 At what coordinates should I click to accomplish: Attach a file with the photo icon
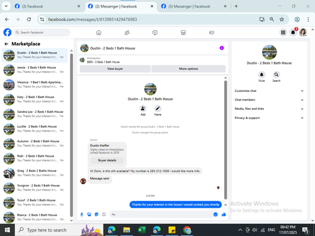(x=89, y=215)
